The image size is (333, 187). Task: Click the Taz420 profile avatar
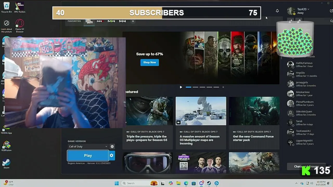[291, 11]
